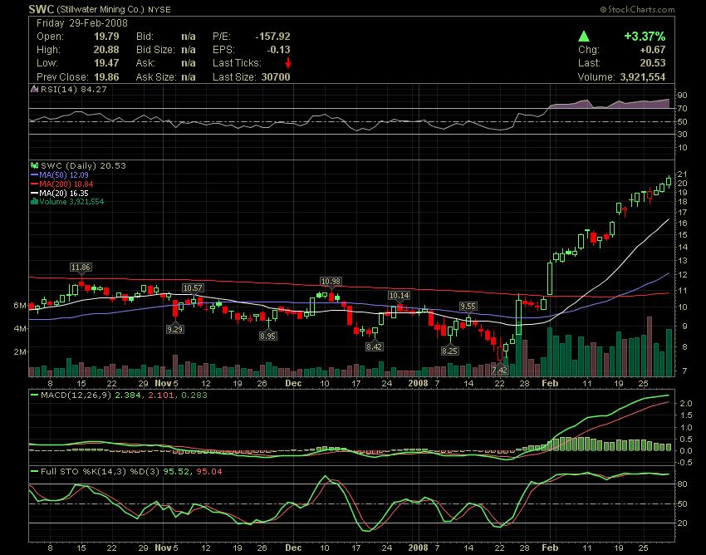Click the stochastic %D value 95.04
Screen dimensions: 706x555
209,472
